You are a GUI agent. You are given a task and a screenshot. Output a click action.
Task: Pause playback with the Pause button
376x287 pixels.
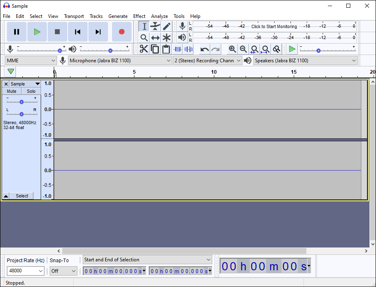point(17,32)
